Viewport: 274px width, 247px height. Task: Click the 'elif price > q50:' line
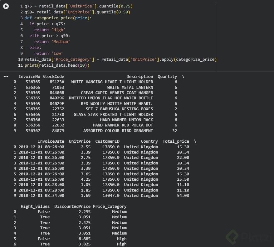tap(50, 36)
